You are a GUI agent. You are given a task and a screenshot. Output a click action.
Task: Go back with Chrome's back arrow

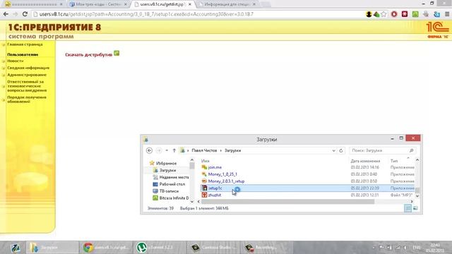click(x=6, y=14)
